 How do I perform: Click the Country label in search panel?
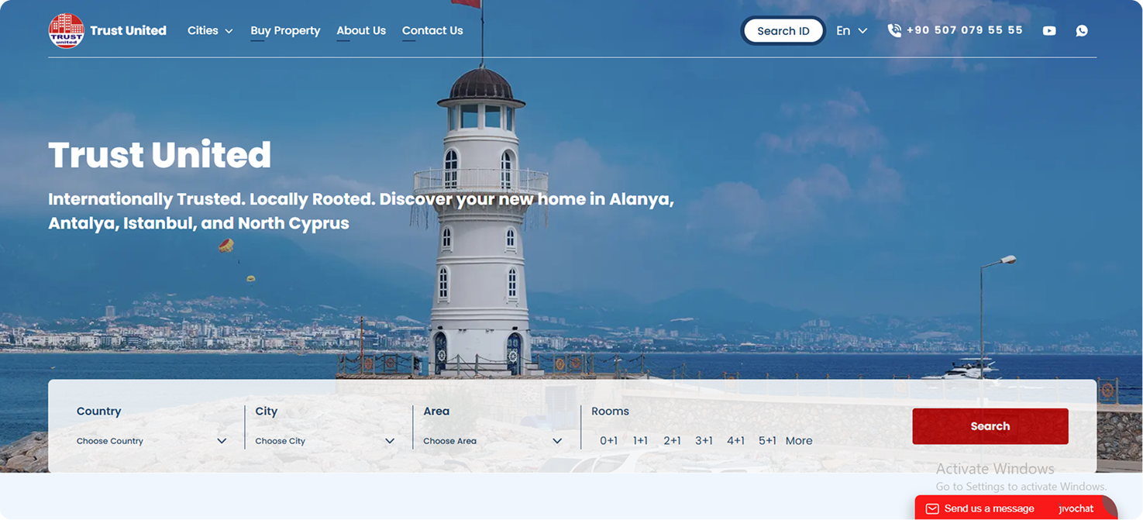pyautogui.click(x=99, y=412)
